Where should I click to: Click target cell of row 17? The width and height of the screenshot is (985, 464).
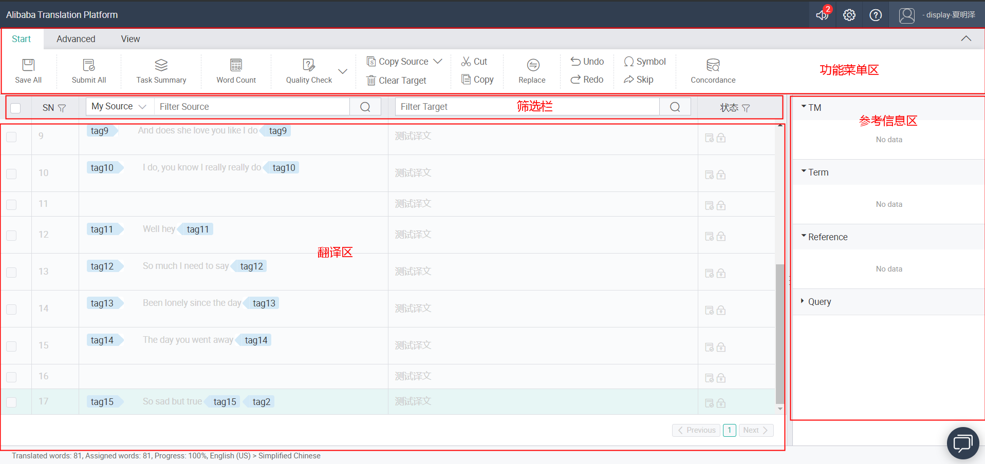coord(543,402)
